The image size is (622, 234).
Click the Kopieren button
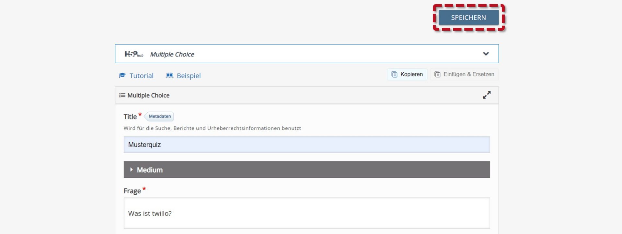click(x=407, y=74)
